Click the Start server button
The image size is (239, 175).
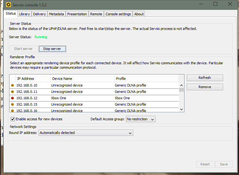click(x=24, y=49)
